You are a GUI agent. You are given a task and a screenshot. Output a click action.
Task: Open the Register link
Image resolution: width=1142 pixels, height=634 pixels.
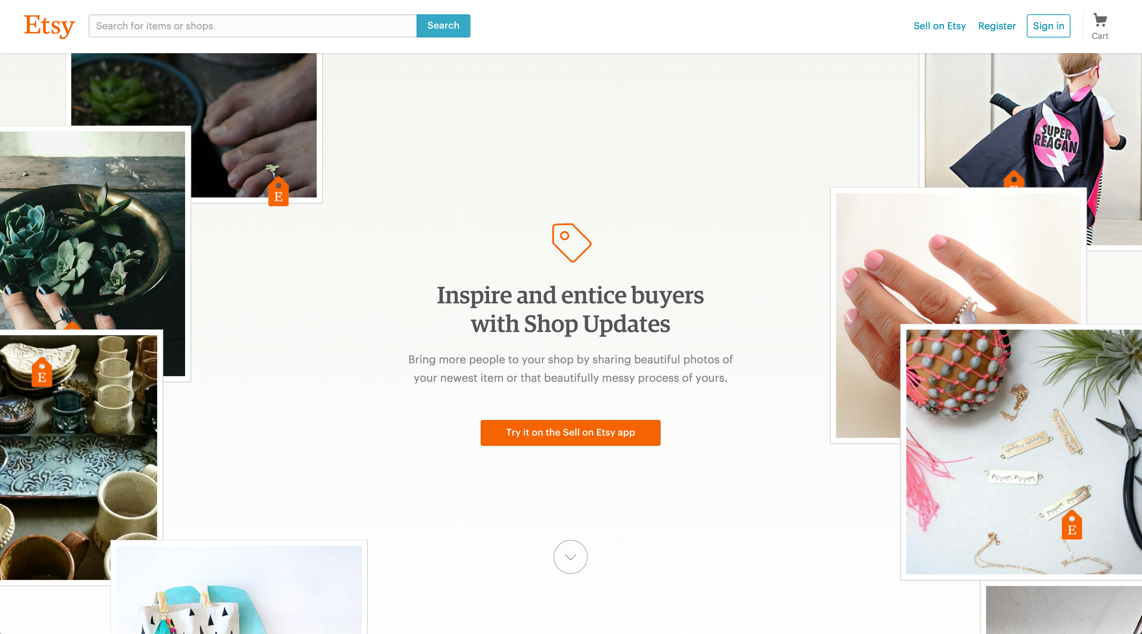click(x=996, y=26)
